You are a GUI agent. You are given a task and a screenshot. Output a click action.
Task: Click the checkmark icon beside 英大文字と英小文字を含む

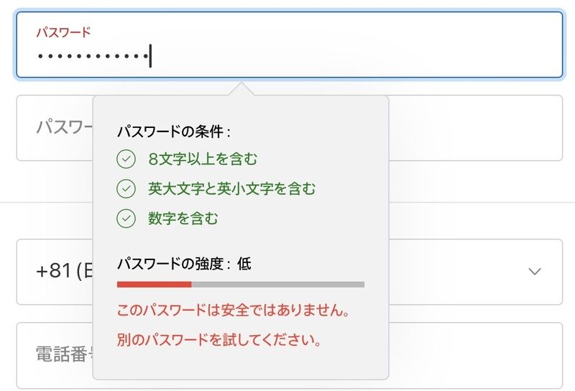[x=126, y=189]
